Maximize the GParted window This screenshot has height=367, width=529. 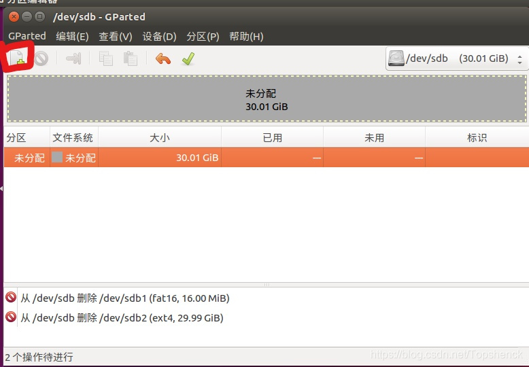[40, 16]
